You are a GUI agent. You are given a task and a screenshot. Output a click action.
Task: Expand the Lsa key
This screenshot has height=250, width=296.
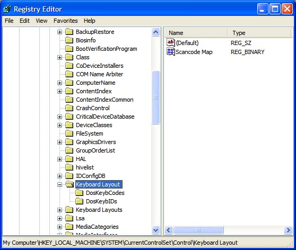click(59, 218)
